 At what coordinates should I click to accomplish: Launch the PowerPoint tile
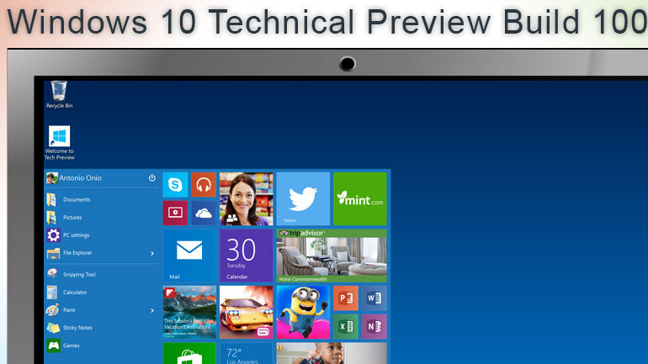(x=346, y=298)
